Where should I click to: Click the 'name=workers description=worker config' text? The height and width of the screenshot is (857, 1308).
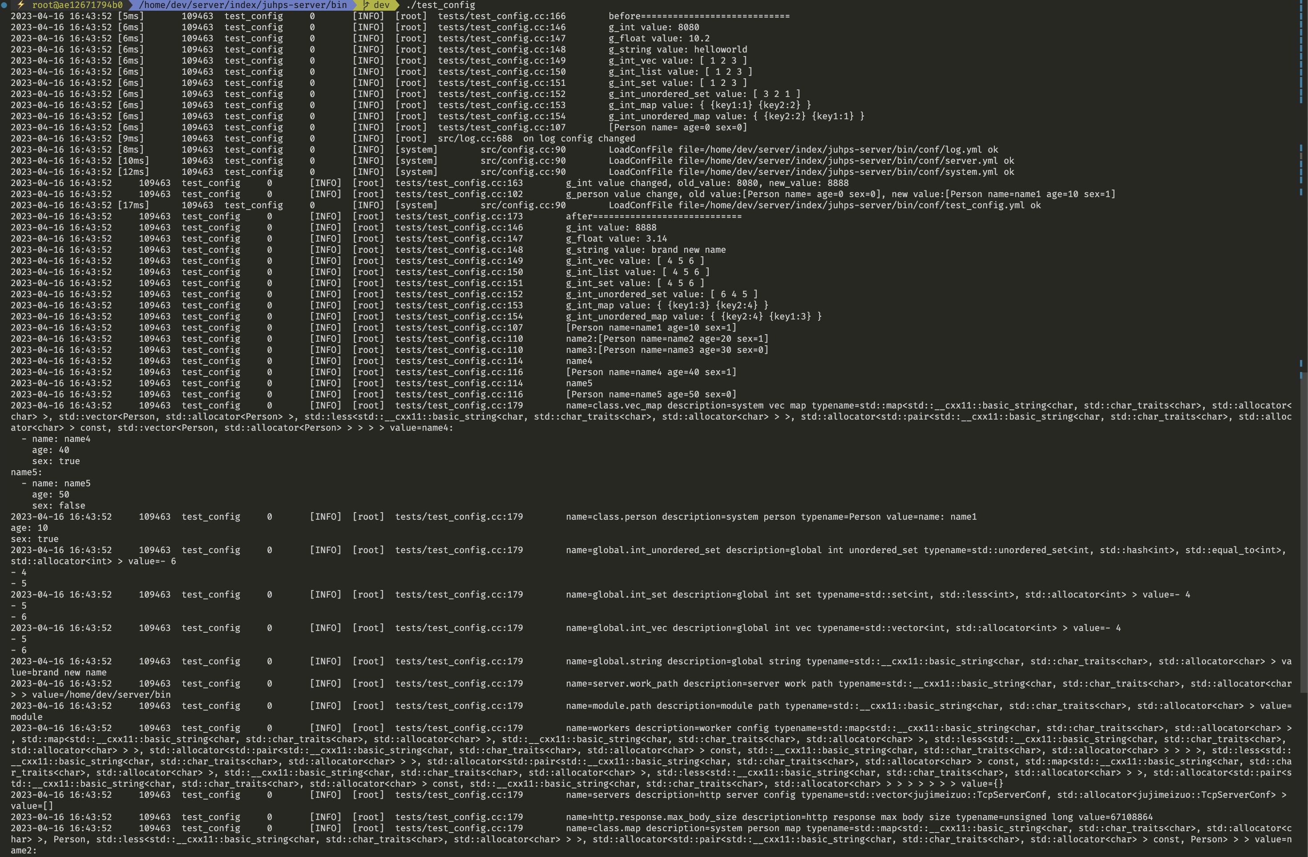pos(667,728)
